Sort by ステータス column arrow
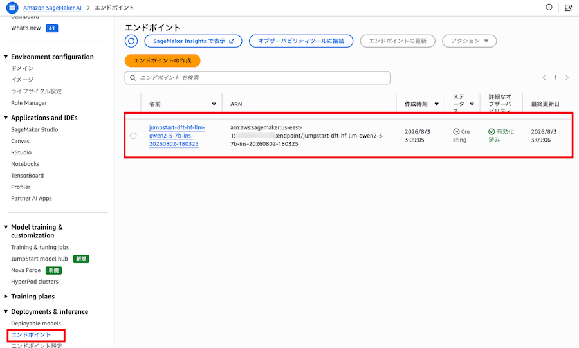Image resolution: width=579 pixels, height=348 pixels. [x=472, y=104]
